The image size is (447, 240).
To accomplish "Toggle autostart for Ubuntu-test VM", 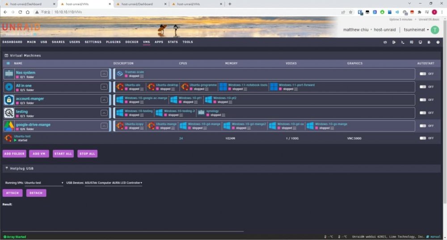I will tap(423, 138).
